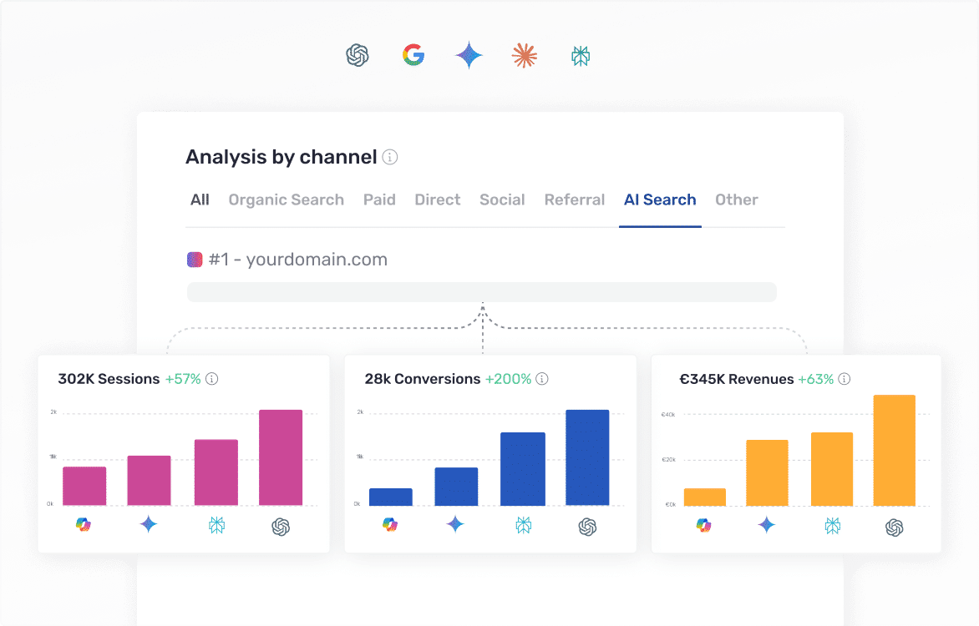Open the info tooltip next to Analysis by channel
This screenshot has width=979, height=626.
point(389,157)
